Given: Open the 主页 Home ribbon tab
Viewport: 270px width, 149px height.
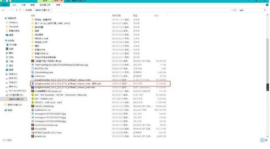Looking at the screenshot, I should pos(14,5).
